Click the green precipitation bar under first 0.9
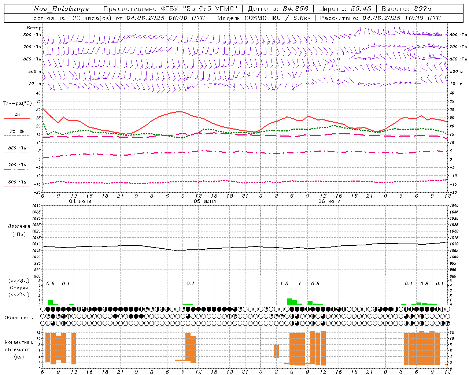This screenshot has width=469, height=375. (x=50, y=302)
